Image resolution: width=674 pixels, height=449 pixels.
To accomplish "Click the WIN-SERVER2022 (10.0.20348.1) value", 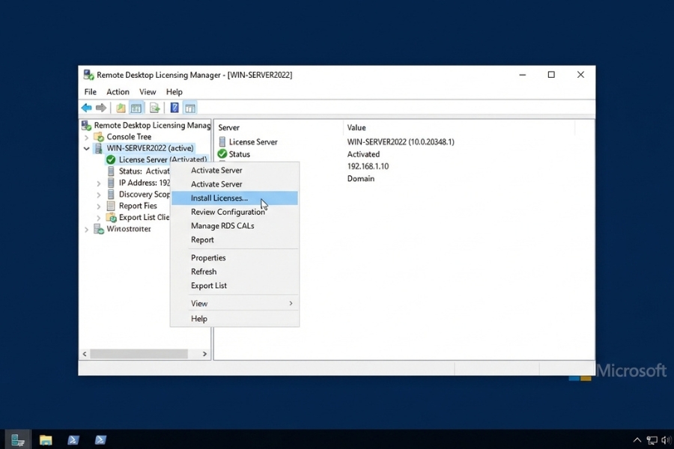I will [401, 141].
